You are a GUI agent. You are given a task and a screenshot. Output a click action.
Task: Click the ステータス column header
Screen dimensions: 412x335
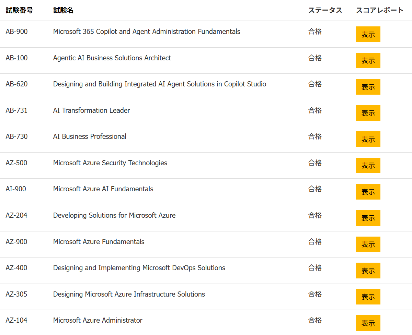click(325, 10)
